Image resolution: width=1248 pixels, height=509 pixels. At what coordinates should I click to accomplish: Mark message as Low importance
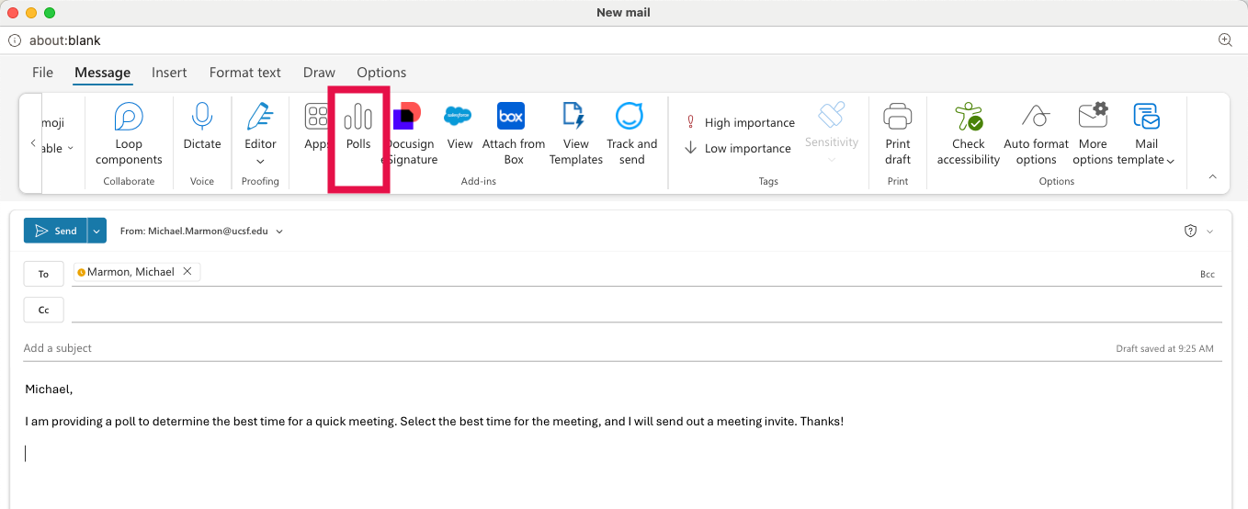[738, 148]
